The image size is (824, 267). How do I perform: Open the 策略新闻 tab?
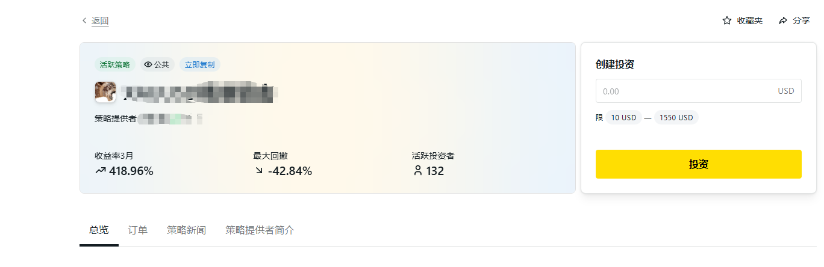pos(186,230)
